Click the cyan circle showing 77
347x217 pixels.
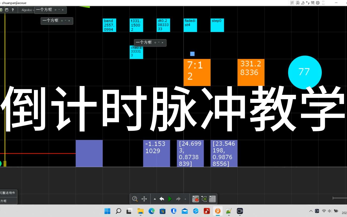(305, 72)
